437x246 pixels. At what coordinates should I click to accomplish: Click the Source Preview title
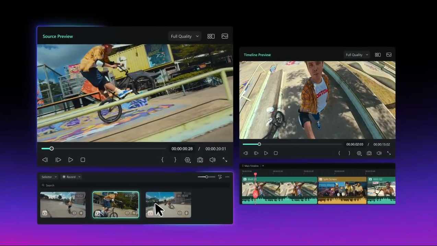click(x=58, y=36)
